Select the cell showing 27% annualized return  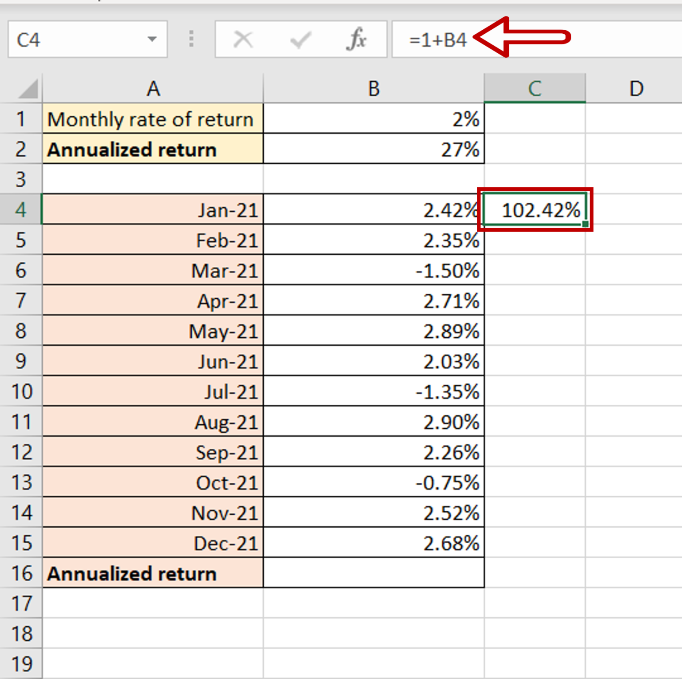coord(373,150)
